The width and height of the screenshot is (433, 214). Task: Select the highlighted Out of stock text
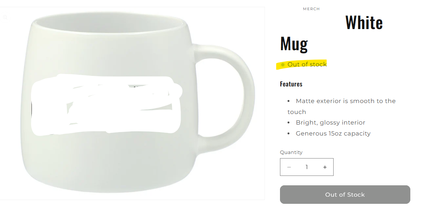tap(307, 64)
